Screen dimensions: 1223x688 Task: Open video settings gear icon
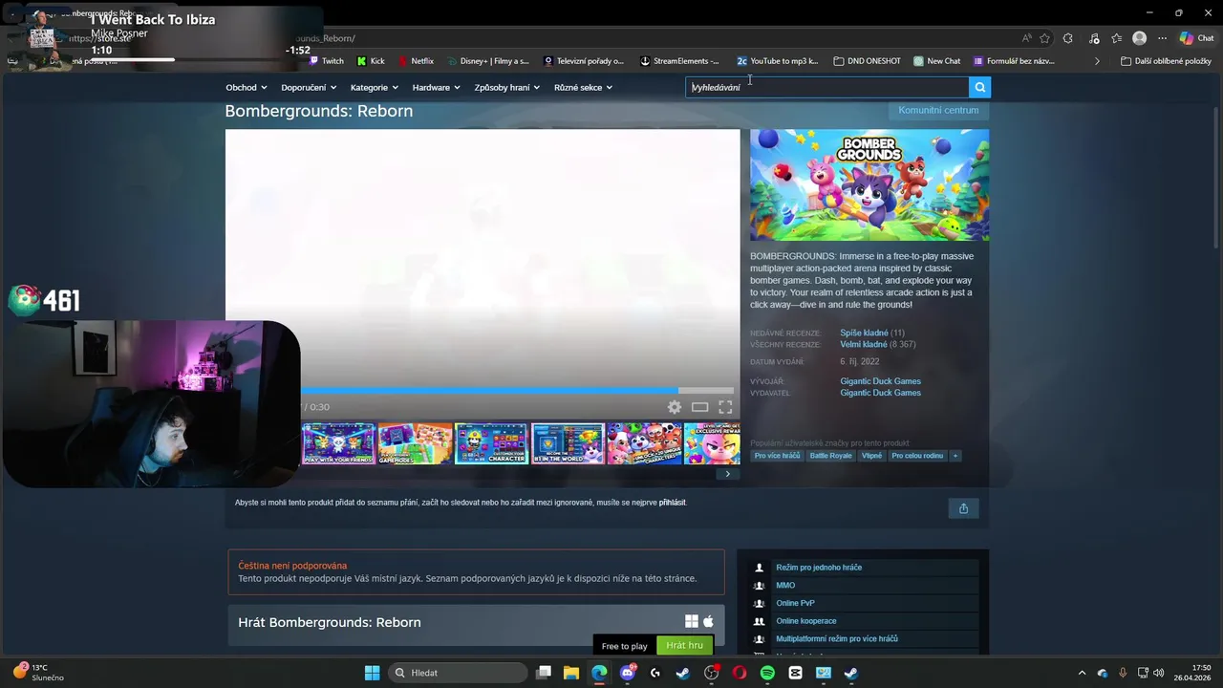click(x=675, y=407)
